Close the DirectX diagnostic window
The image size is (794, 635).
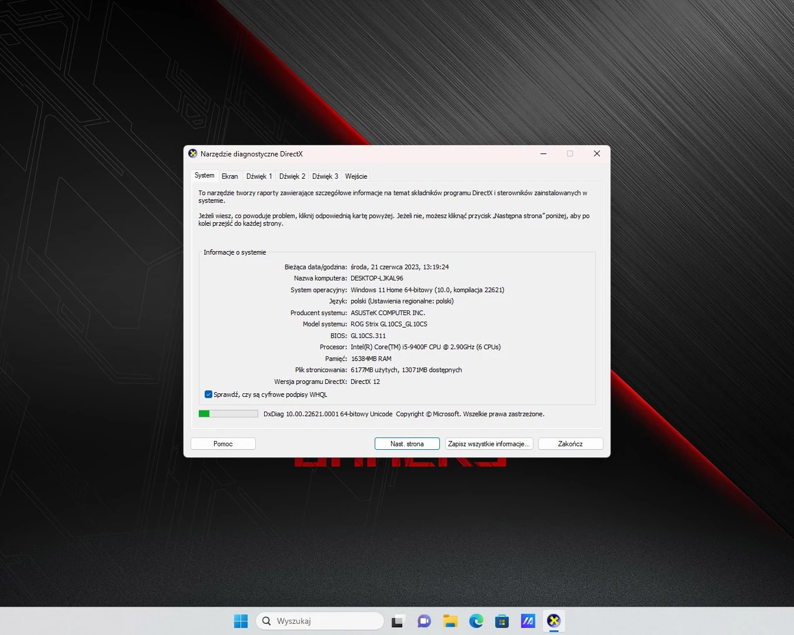pyautogui.click(x=597, y=153)
